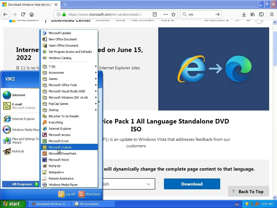
Task: Click the Microsoft Word icon
Action: pos(45,160)
